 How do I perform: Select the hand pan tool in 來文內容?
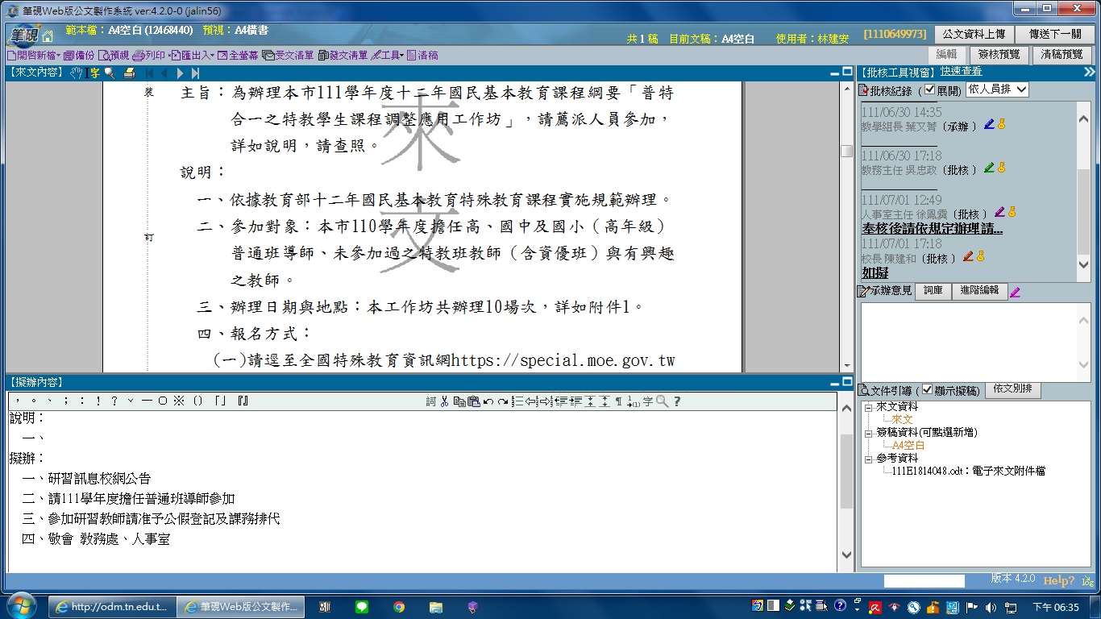point(76,73)
